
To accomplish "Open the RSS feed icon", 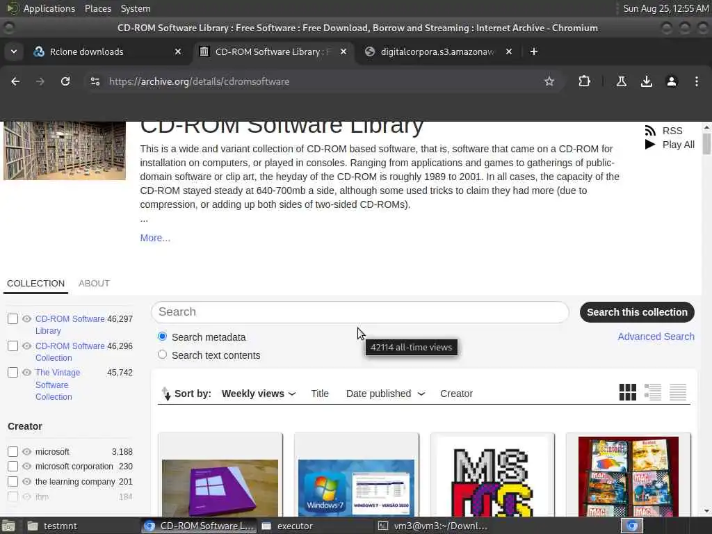I will (x=650, y=131).
